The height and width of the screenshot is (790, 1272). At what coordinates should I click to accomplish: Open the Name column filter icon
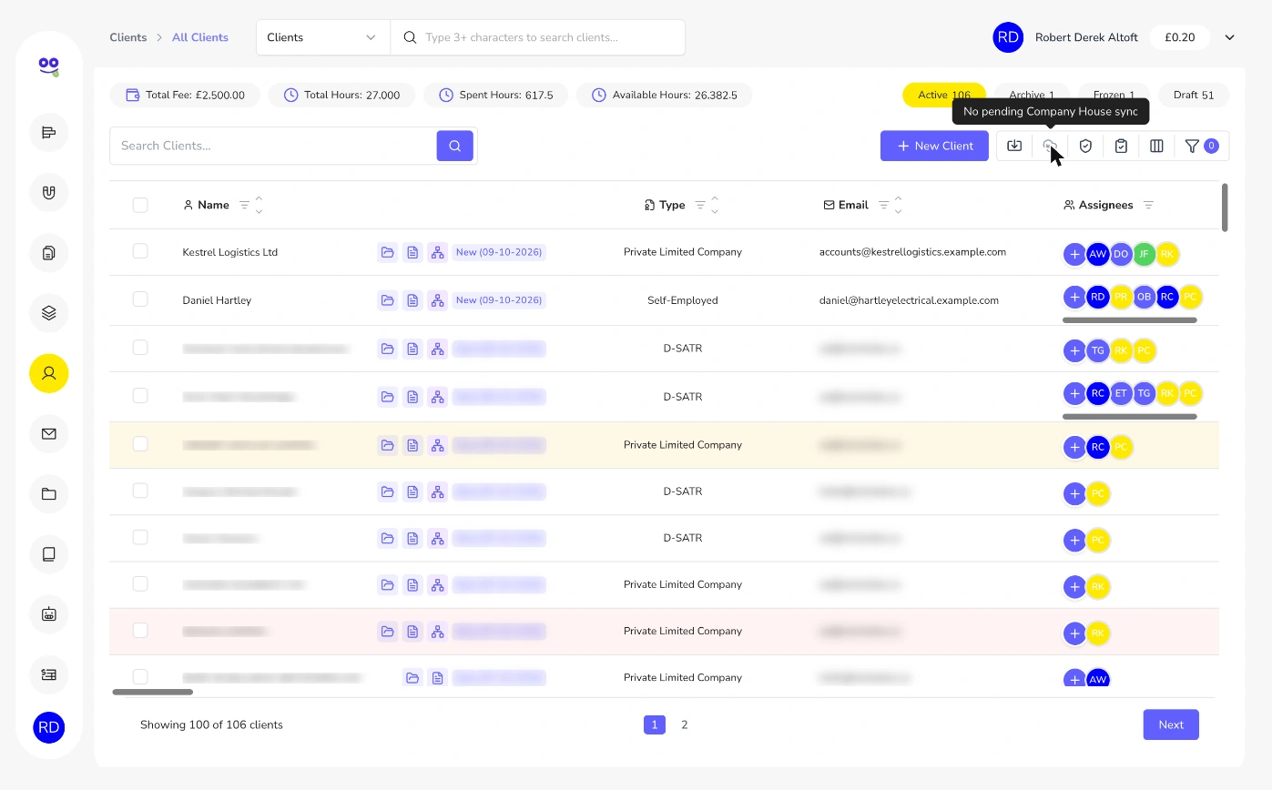click(244, 206)
